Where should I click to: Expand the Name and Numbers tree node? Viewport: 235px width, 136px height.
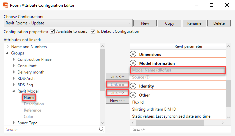[x=8, y=47]
